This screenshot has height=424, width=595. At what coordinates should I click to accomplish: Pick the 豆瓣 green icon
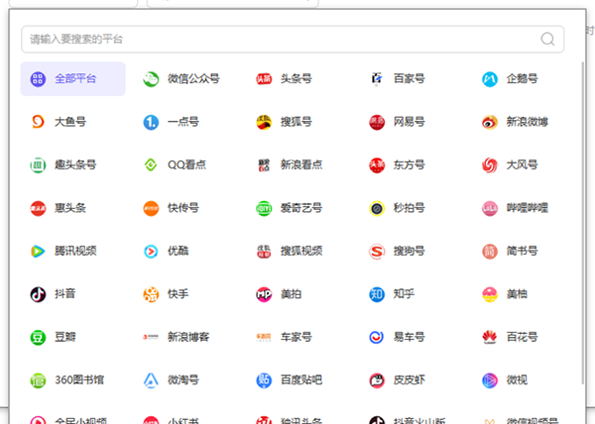click(x=38, y=337)
